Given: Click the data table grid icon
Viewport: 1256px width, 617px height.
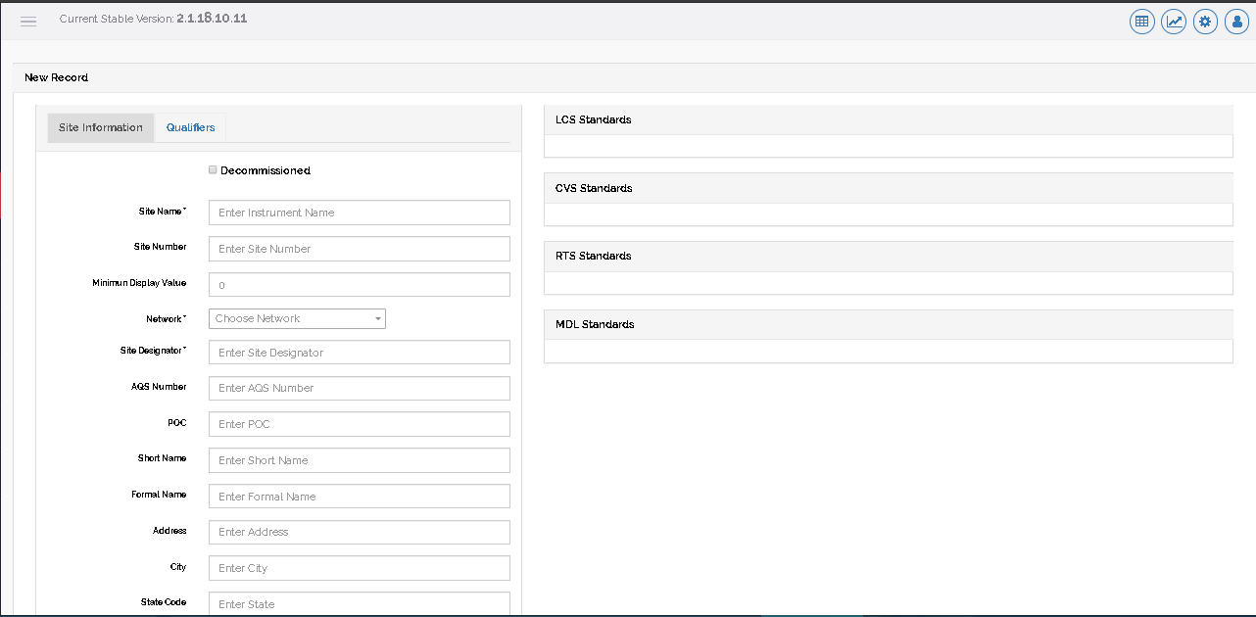Looking at the screenshot, I should (1141, 22).
